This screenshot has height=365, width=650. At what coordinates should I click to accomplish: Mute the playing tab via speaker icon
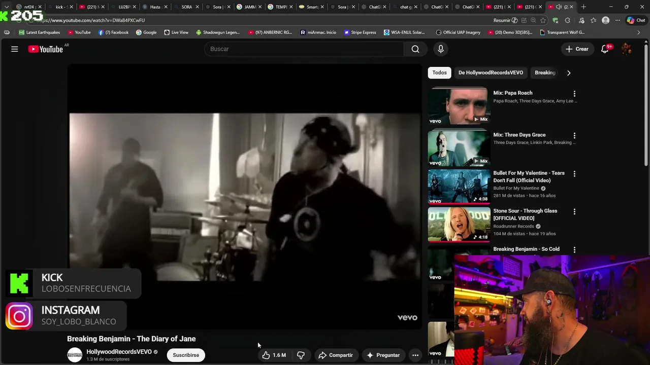coord(559,7)
